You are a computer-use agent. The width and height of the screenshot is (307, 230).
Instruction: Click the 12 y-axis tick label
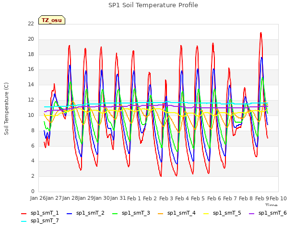pos(31,100)
